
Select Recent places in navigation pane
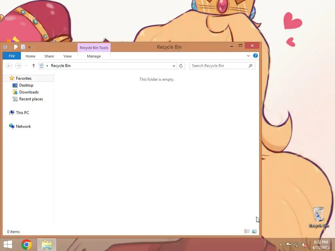[31, 99]
